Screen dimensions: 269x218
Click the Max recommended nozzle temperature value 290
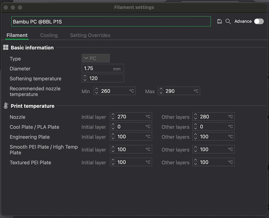tap(170, 91)
